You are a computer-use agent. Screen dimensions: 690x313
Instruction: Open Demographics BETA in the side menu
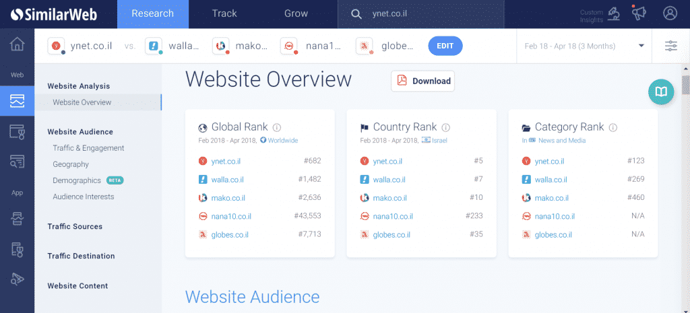click(x=88, y=180)
